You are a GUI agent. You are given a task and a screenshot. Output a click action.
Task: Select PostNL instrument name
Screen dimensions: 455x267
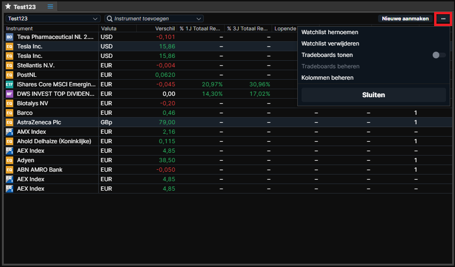[x=27, y=75]
